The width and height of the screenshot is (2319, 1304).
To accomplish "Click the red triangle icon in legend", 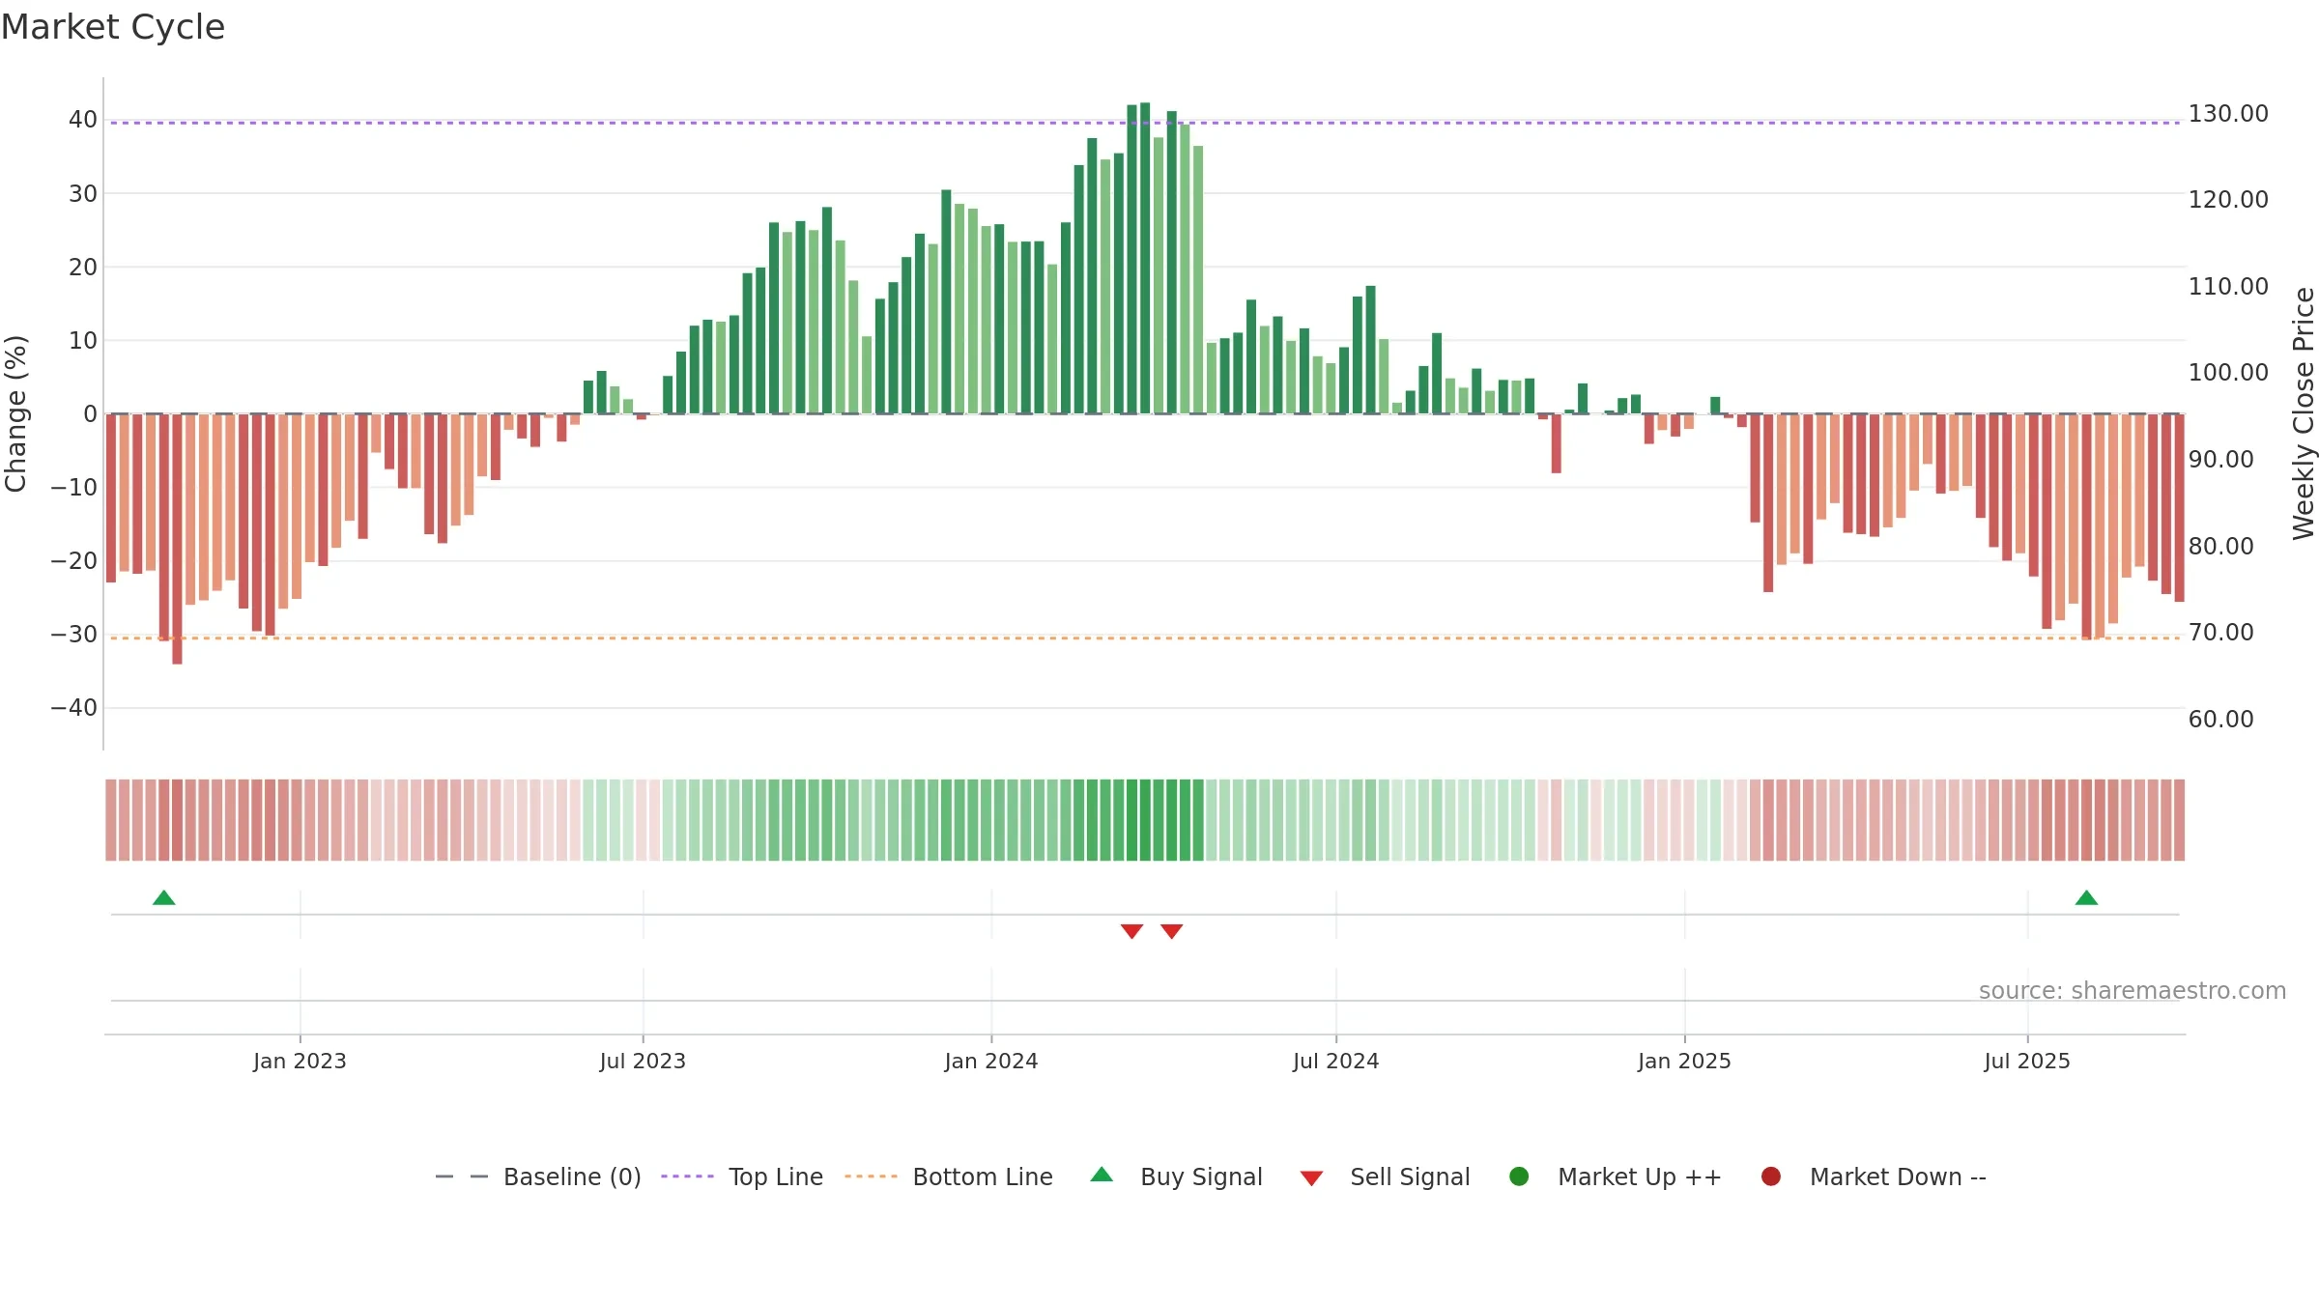I will point(1311,1178).
